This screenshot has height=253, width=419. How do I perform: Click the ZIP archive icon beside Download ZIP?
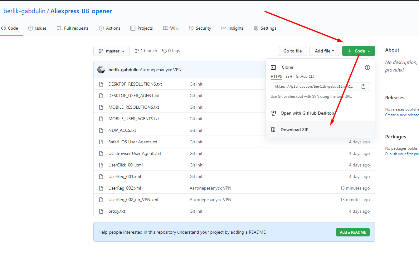click(273, 130)
